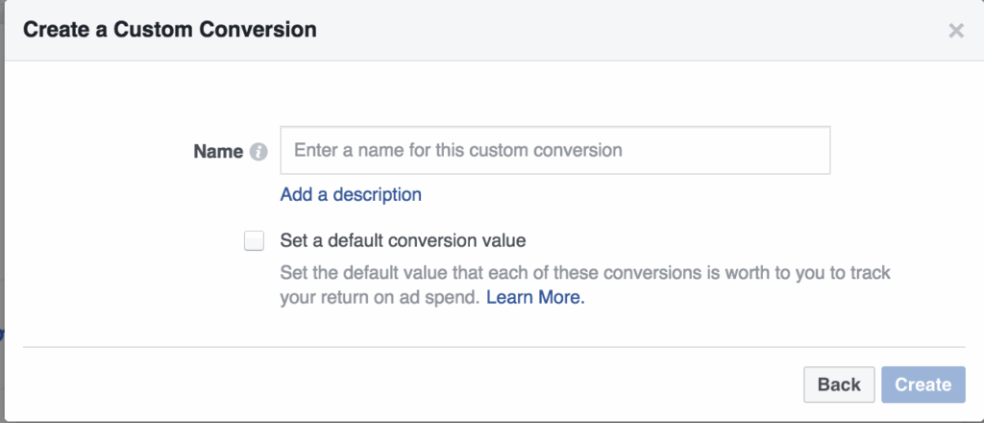Click the 'Create a Custom Conversion' title text
The width and height of the screenshot is (984, 423).
[x=169, y=30]
